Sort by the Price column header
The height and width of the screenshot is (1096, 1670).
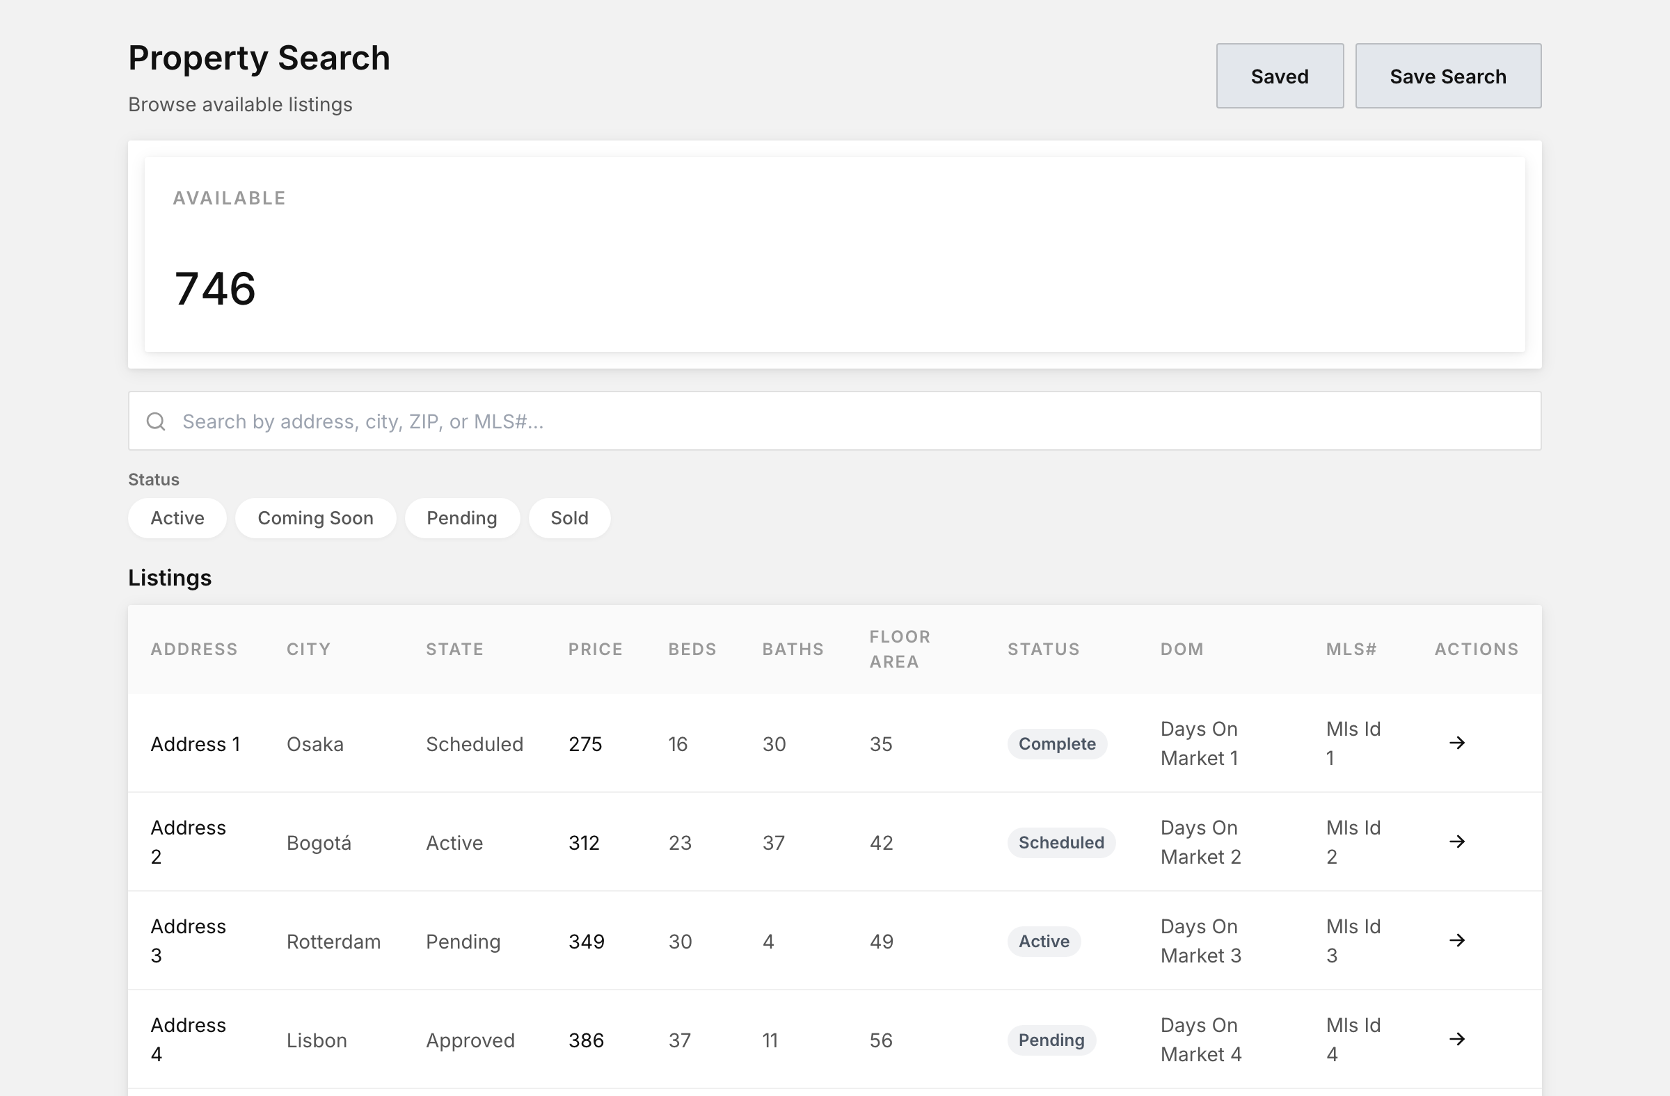point(596,650)
